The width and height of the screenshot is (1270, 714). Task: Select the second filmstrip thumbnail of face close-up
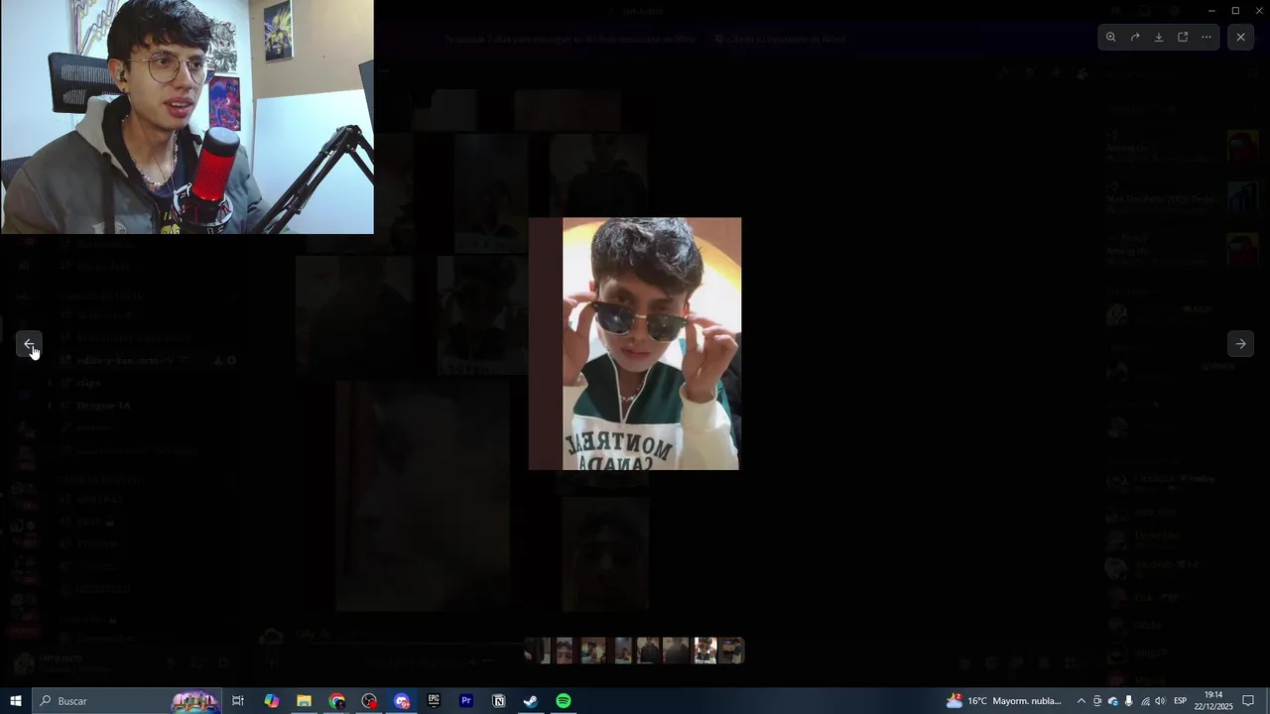point(565,651)
